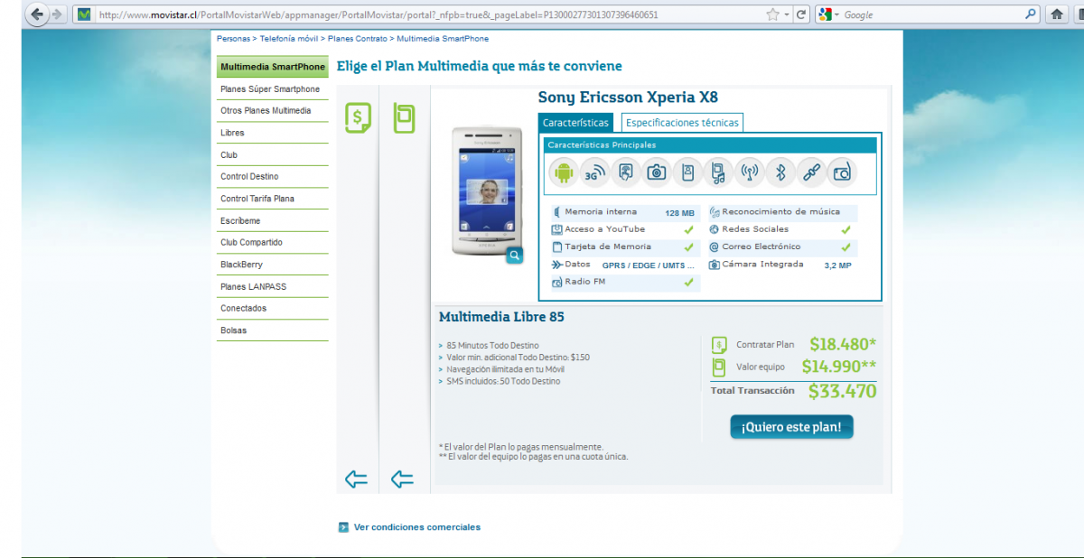The width and height of the screenshot is (1084, 558).
Task: Click the browser forward button
Action: pyautogui.click(x=57, y=14)
